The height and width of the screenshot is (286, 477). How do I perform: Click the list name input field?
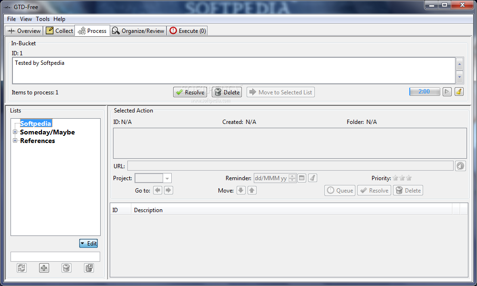(55, 256)
